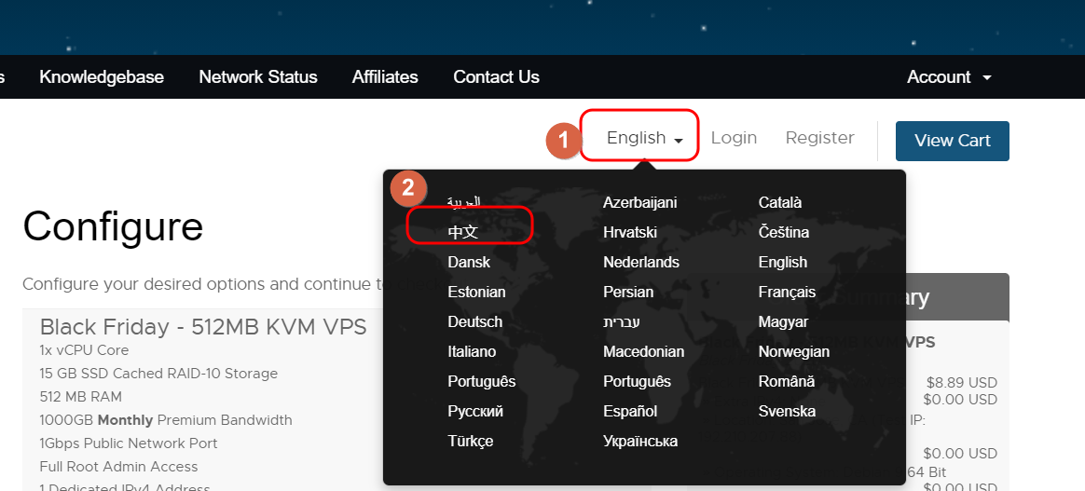Open the Network Status page
1085x491 pixels.
point(258,77)
